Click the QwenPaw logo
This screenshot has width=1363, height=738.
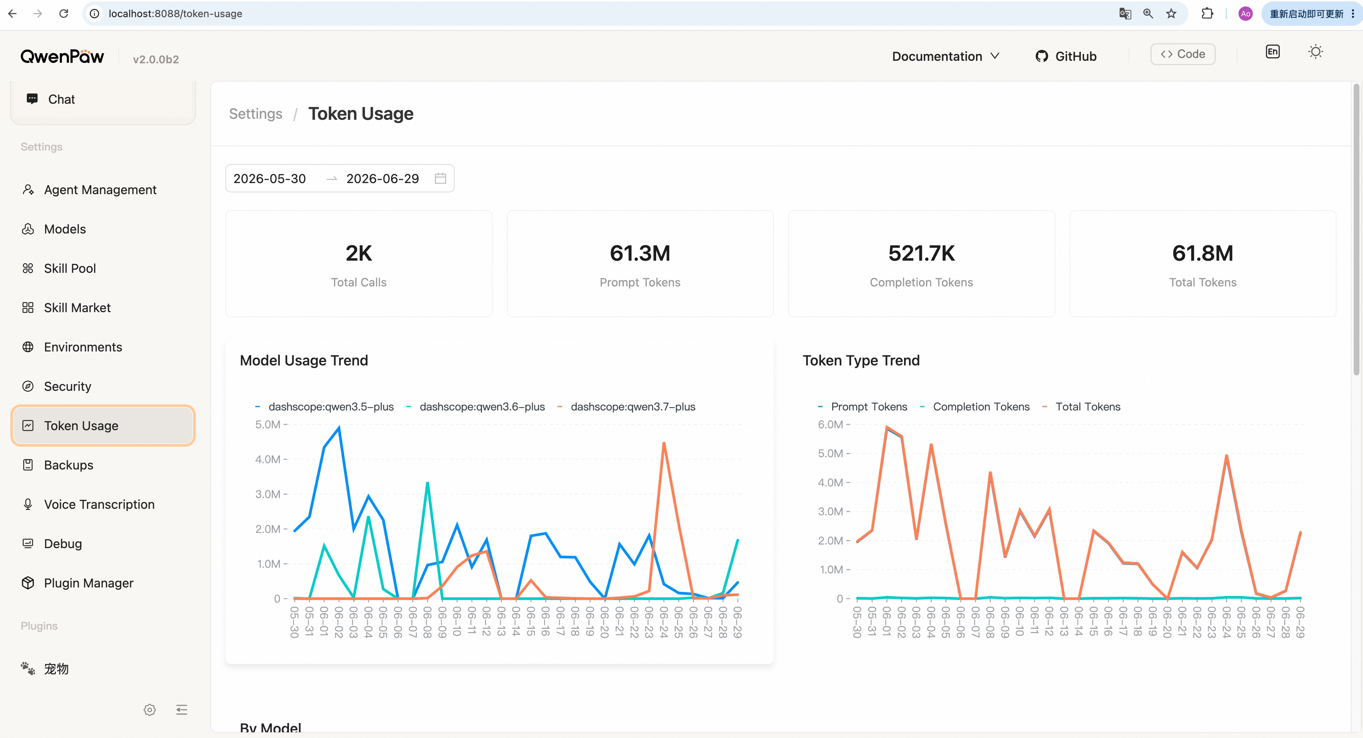pos(63,56)
